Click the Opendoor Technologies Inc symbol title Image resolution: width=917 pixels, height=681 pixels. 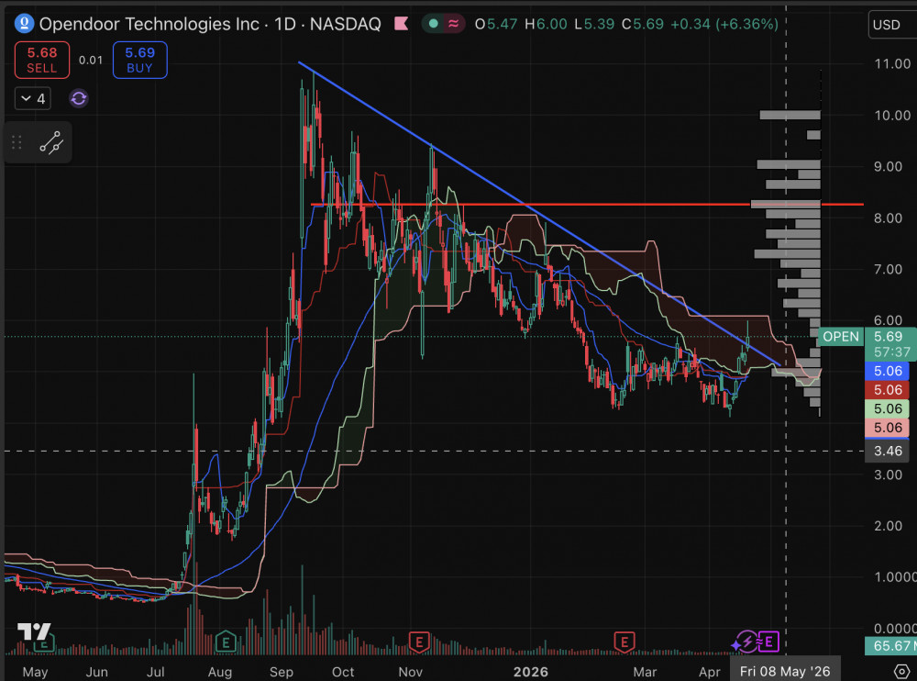tap(149, 24)
